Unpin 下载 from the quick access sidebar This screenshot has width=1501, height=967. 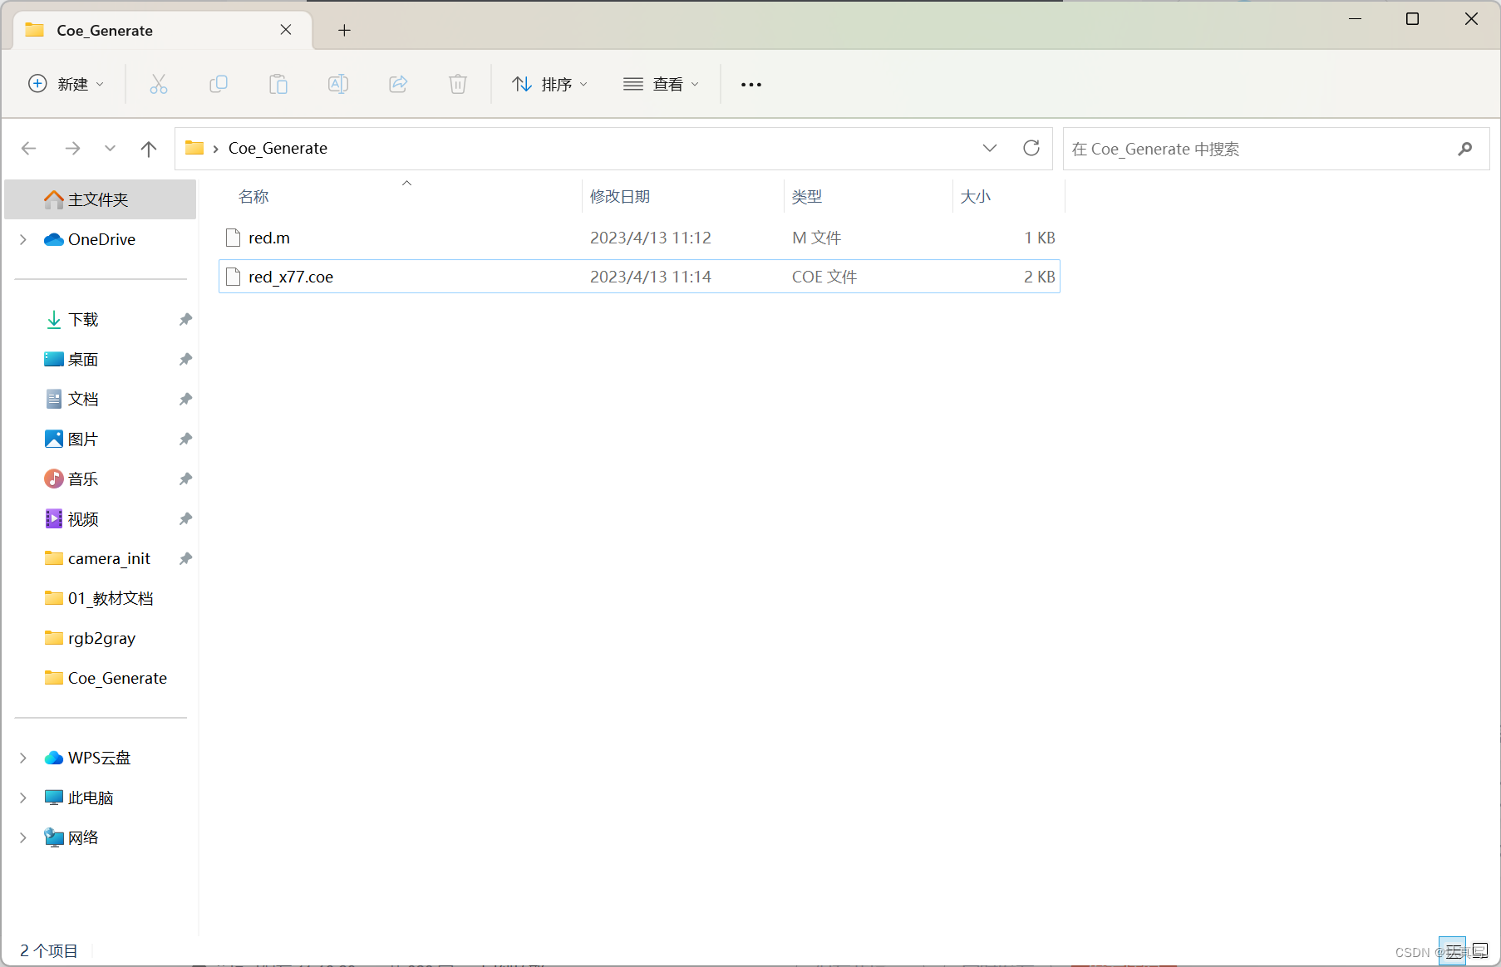click(185, 319)
